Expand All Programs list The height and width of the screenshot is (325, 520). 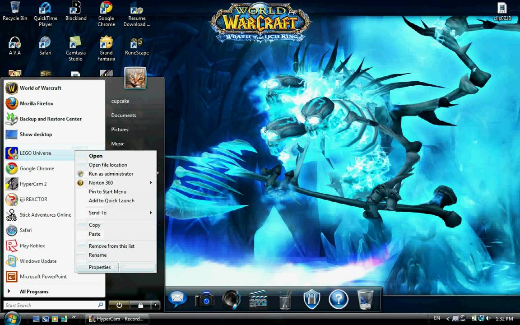[55, 292]
